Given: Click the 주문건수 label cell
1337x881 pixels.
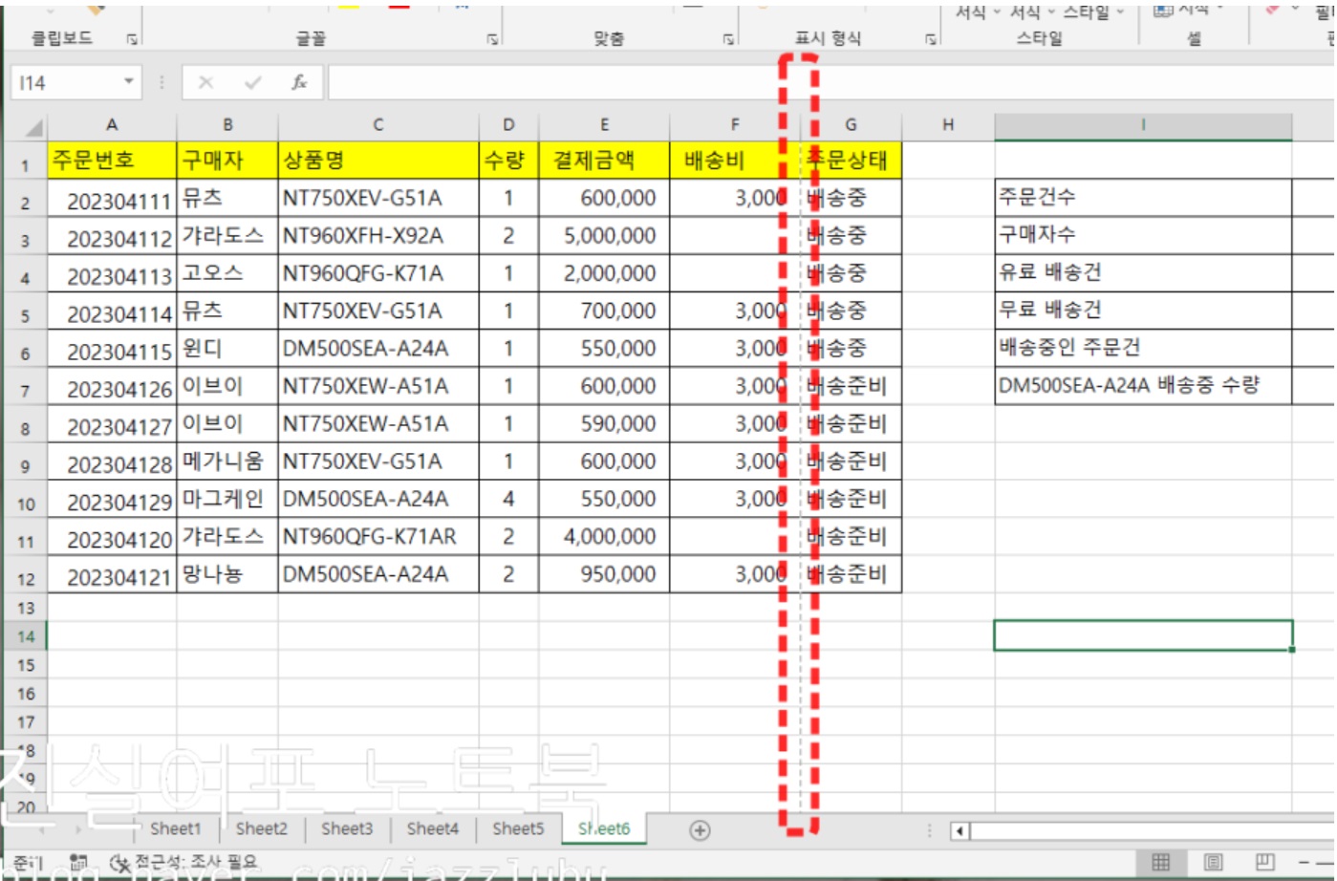Looking at the screenshot, I should click(x=1143, y=197).
